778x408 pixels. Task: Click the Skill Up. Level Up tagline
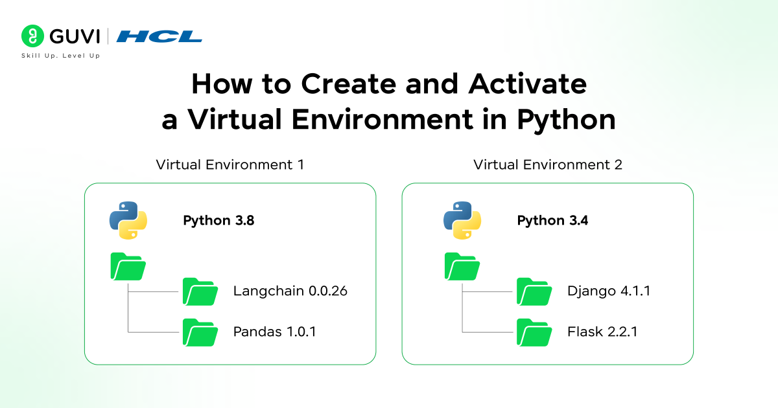click(x=60, y=56)
